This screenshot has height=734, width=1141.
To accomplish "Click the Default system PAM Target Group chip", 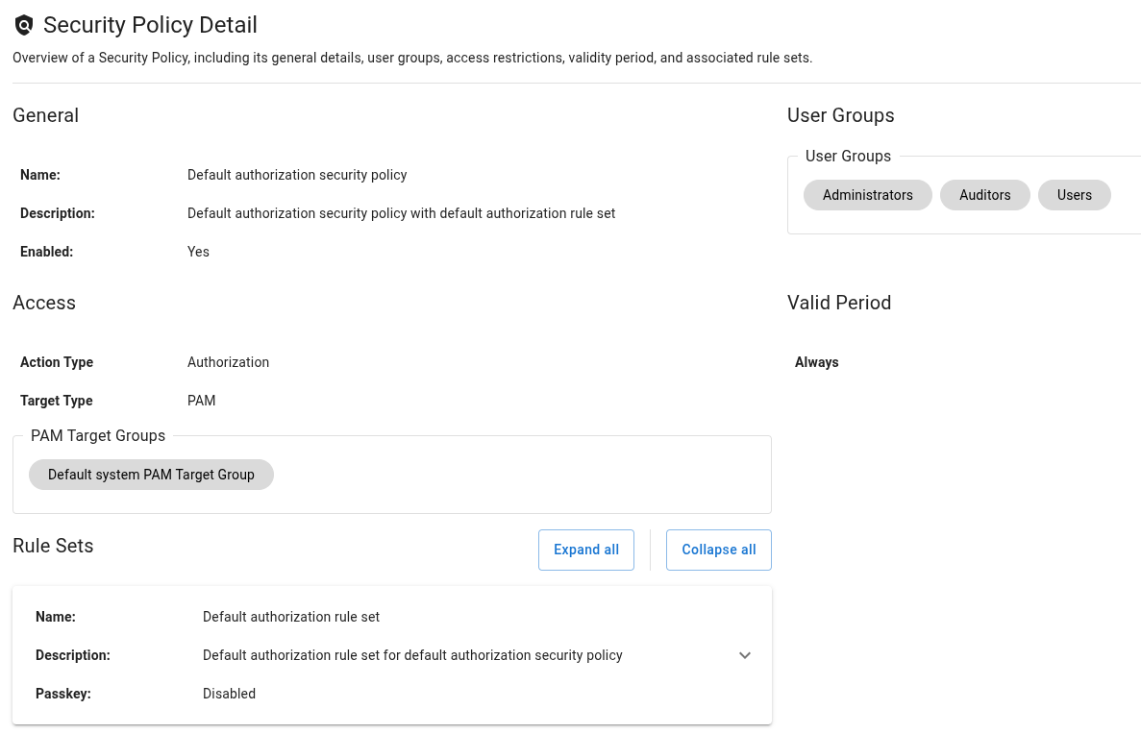I will point(151,475).
